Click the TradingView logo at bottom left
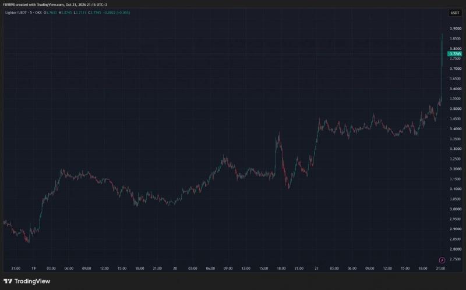 coord(27,281)
